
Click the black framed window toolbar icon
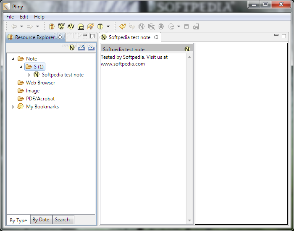point(81,27)
